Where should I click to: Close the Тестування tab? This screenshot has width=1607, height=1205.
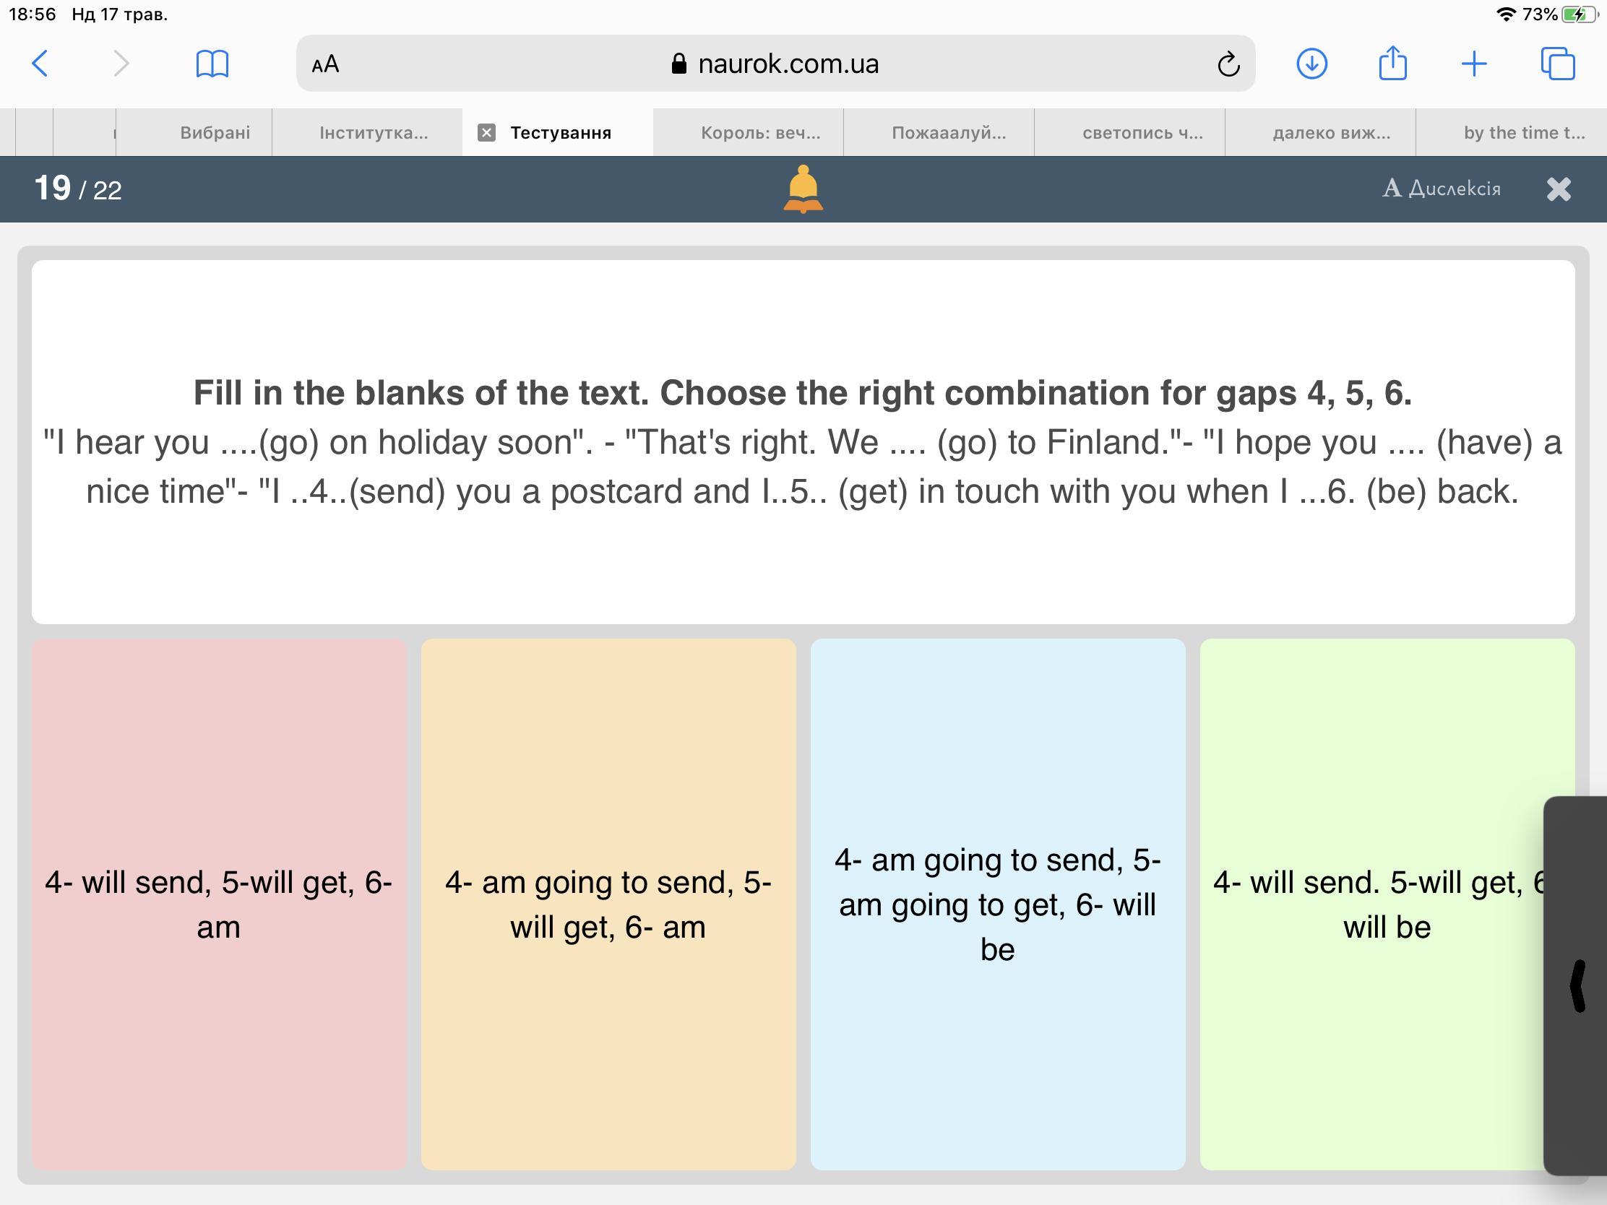(486, 132)
